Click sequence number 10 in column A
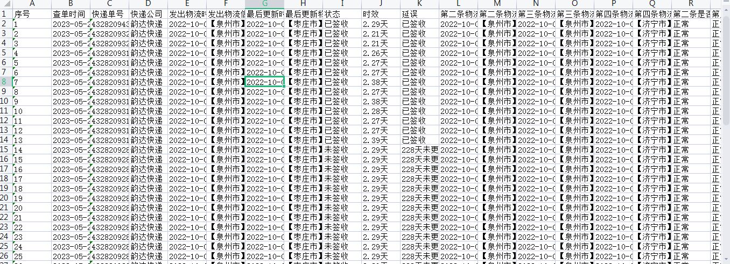Image resolution: width=730 pixels, height=264 pixels. [32, 111]
